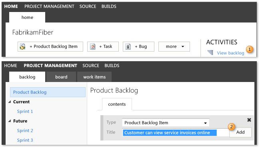Click the Bug icon
The height and width of the screenshot is (148, 260).
tap(128, 46)
